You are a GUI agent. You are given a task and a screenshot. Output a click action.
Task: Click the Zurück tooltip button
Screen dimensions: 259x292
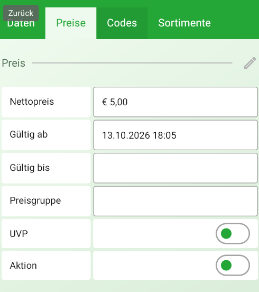pyautogui.click(x=21, y=13)
